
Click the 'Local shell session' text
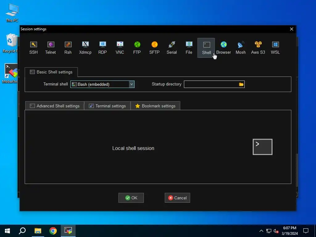pos(133,148)
